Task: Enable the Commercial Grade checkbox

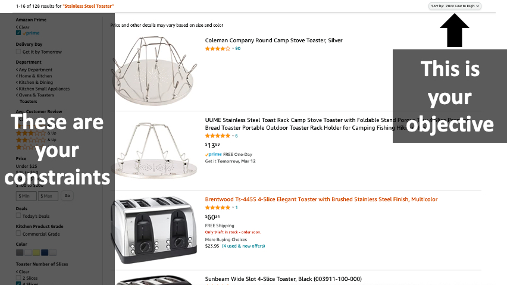Action: click(x=18, y=233)
